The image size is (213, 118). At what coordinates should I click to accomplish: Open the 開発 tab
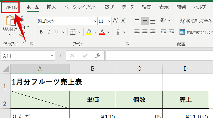tap(181, 7)
